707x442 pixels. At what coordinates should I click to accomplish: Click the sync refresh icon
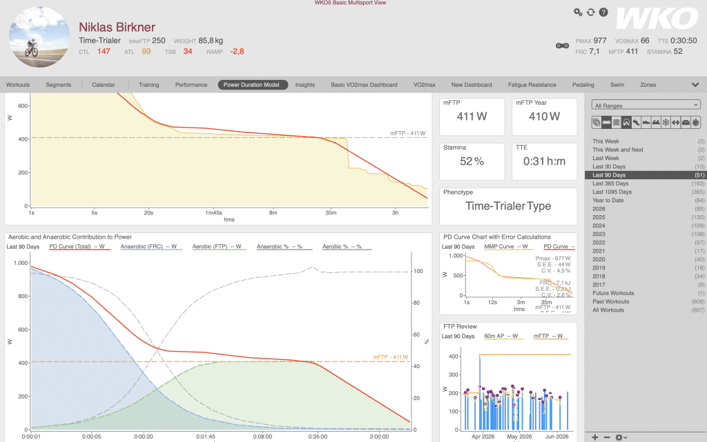tap(591, 12)
